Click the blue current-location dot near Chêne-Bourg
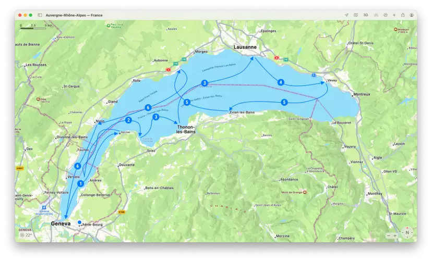 (80, 222)
